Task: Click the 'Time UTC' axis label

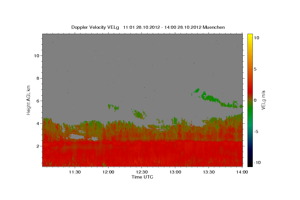Action: coord(142,177)
